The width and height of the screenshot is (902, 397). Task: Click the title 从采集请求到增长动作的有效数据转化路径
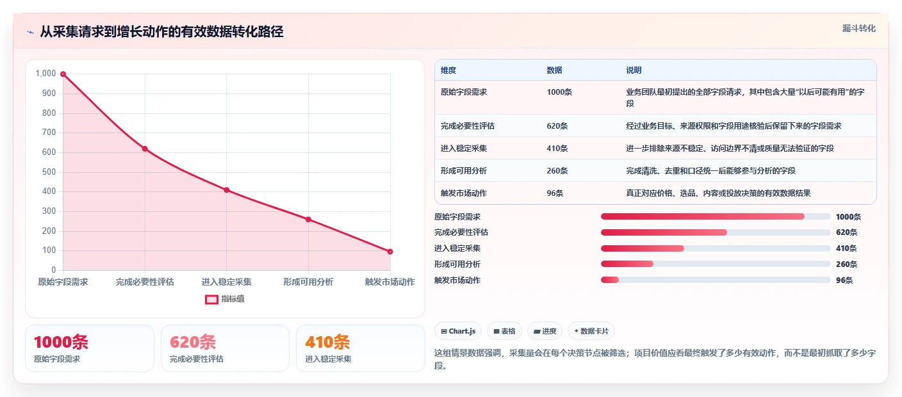(161, 32)
